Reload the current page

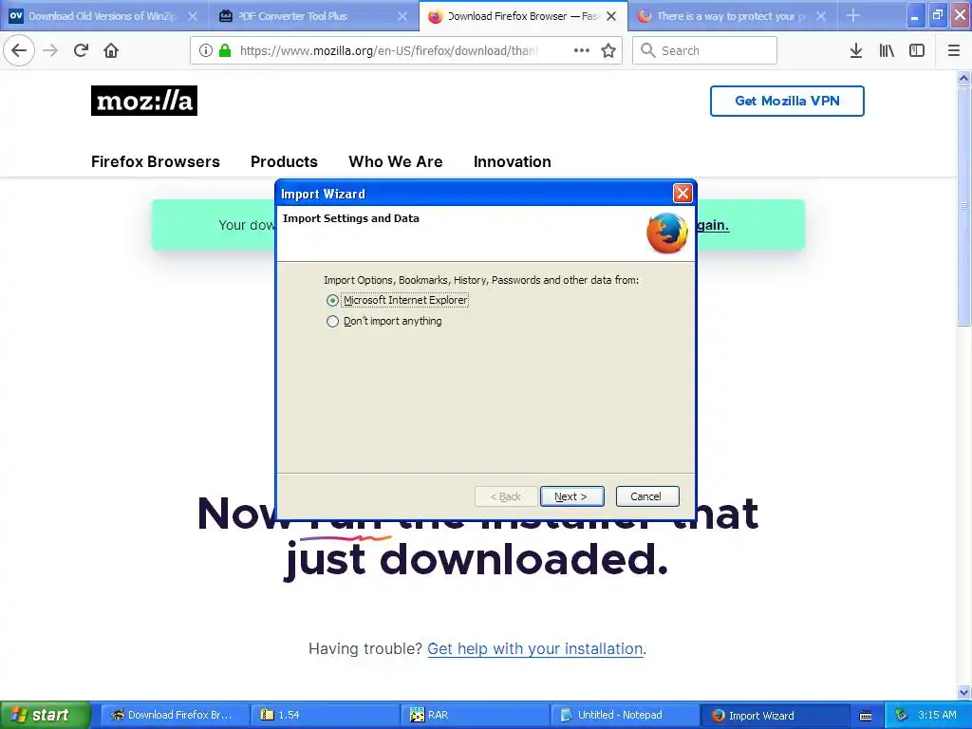pyautogui.click(x=81, y=50)
